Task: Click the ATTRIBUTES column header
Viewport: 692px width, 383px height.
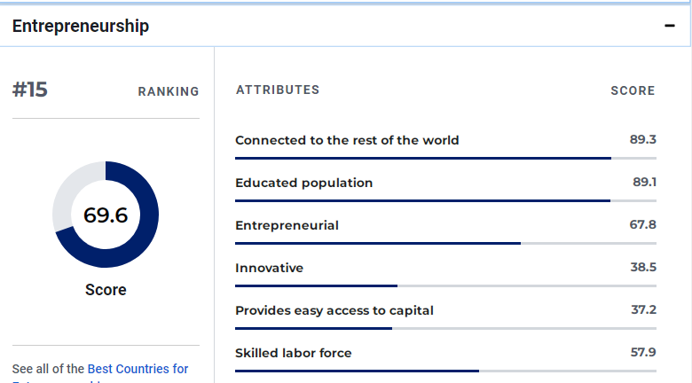Action: pyautogui.click(x=278, y=90)
